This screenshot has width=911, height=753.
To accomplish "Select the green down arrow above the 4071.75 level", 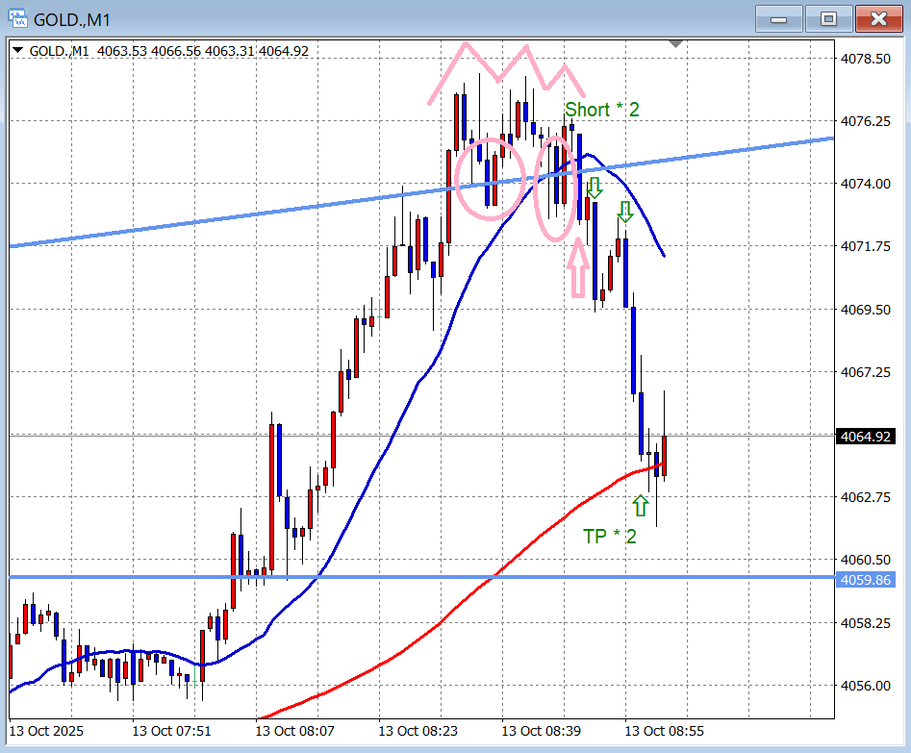I will coord(625,212).
